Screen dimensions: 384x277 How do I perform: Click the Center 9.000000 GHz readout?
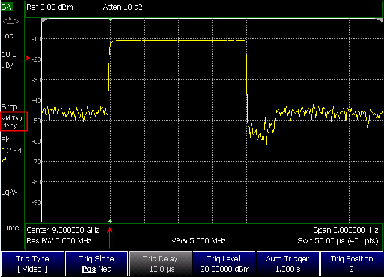coord(63,230)
